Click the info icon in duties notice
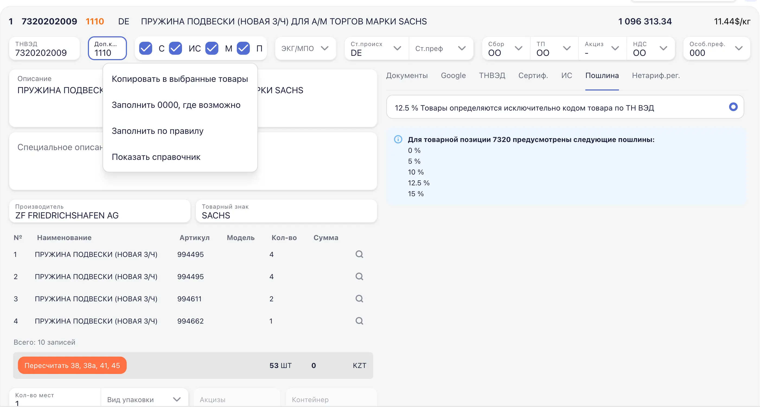Viewport: 760px width, 407px height. click(x=398, y=139)
